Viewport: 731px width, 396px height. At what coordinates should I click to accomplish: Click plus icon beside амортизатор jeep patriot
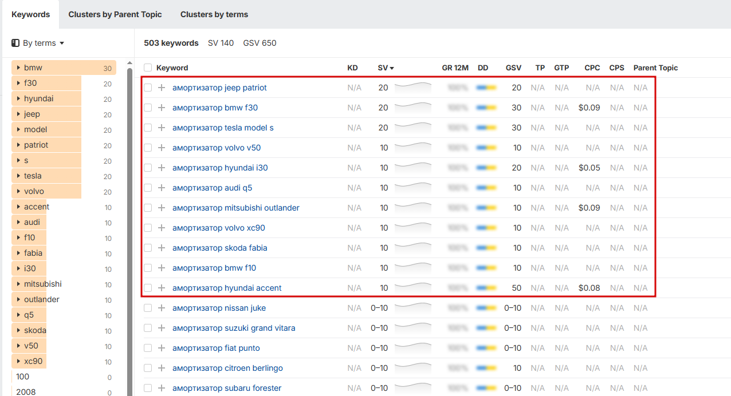(162, 88)
